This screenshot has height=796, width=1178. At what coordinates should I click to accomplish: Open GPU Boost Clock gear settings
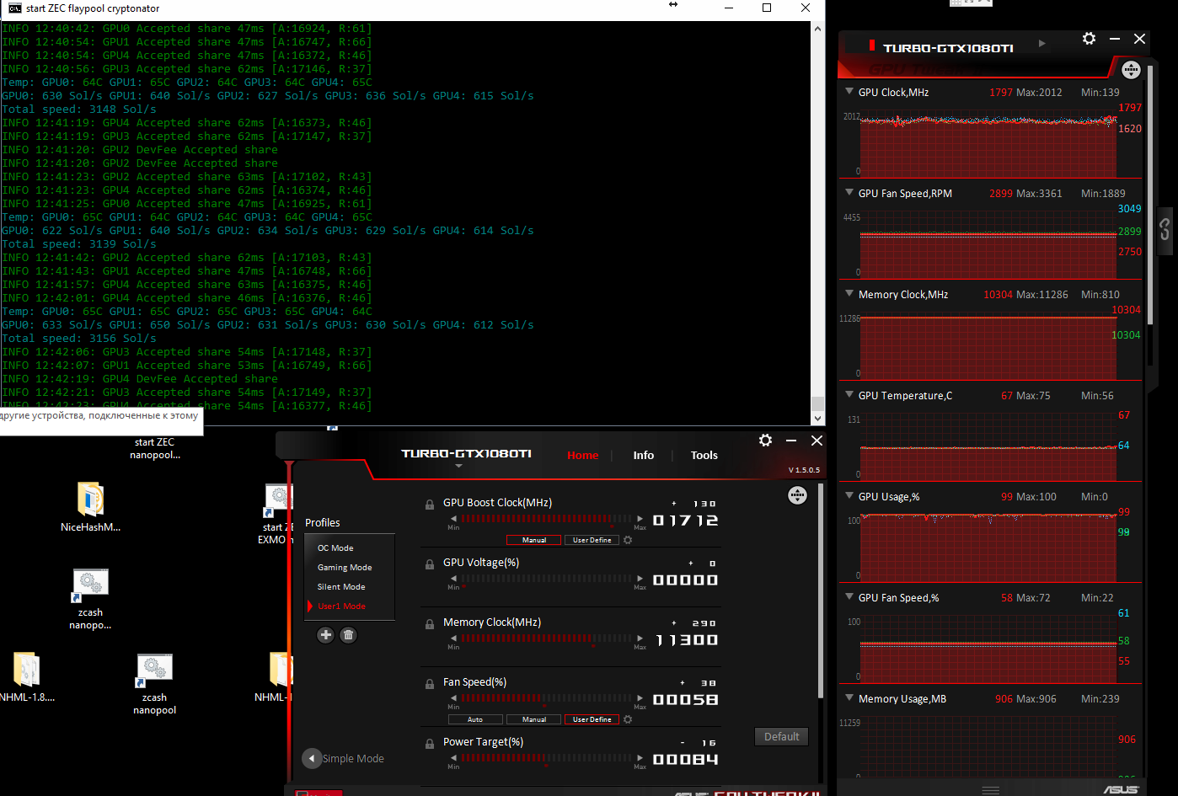628,540
